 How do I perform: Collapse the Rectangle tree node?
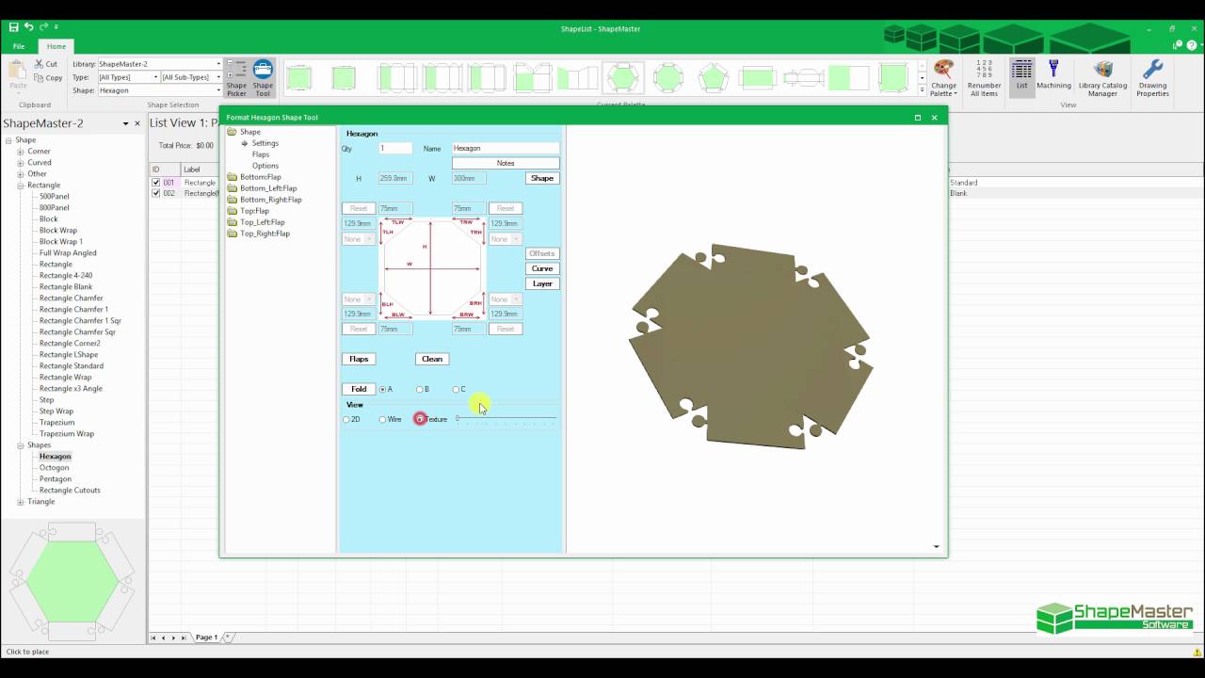(20, 186)
